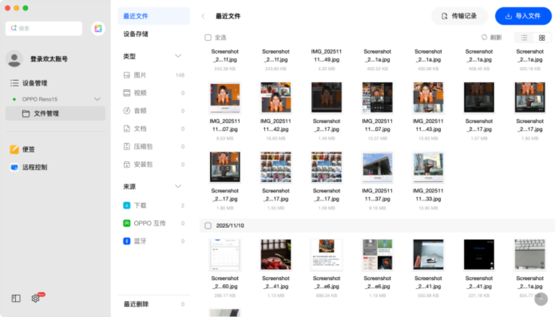Click the 图片 count 148
Viewport: 559px width, 317px height.
coord(180,75)
